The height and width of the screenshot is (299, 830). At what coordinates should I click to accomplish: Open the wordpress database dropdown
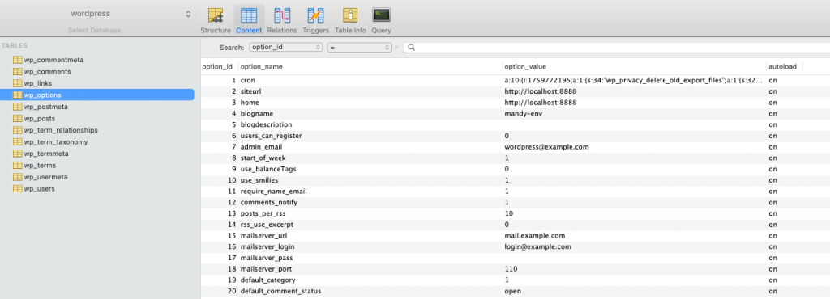pyautogui.click(x=97, y=15)
